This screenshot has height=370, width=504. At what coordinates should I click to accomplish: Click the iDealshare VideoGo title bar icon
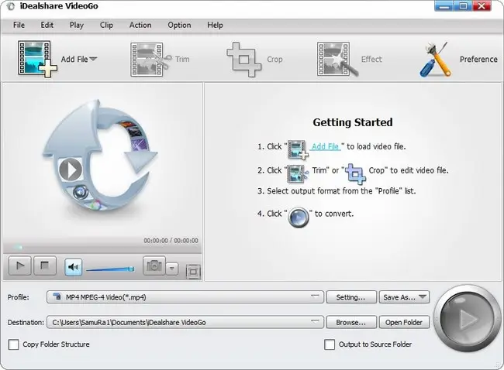pos(10,6)
